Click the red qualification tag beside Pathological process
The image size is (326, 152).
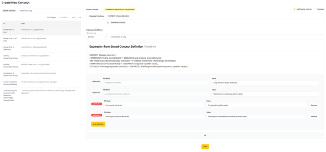tap(97, 115)
